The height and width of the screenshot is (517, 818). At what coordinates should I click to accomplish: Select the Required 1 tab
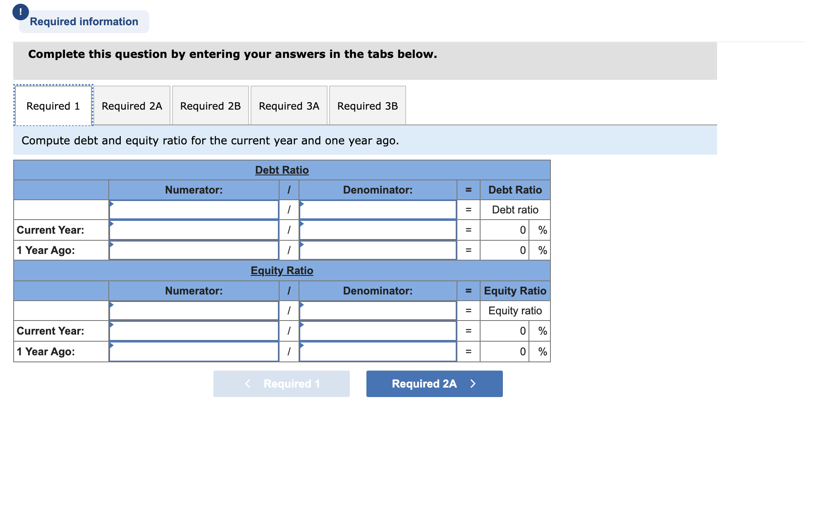53,106
